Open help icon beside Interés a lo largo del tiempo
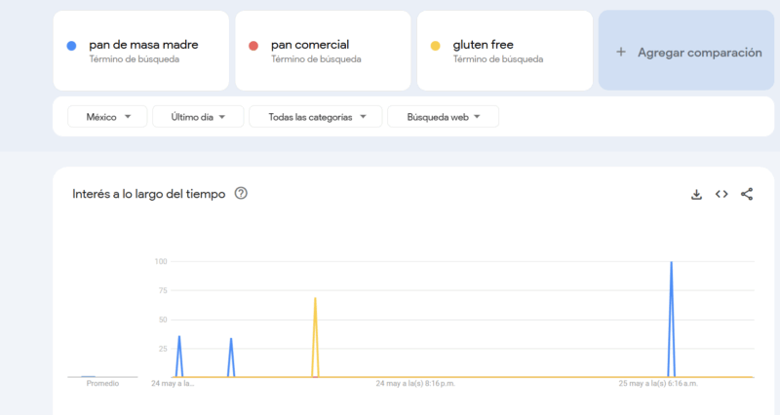 [241, 194]
